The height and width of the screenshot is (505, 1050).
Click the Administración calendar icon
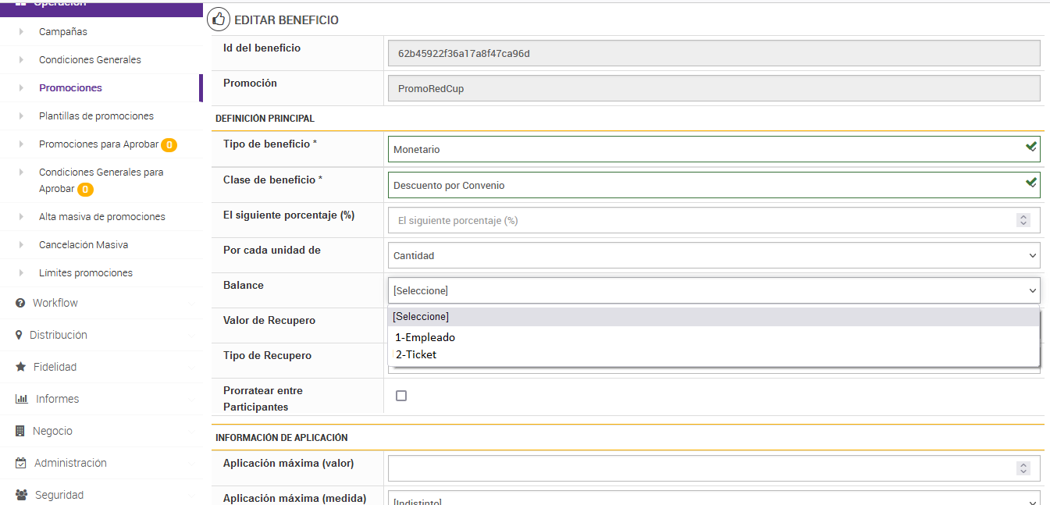click(21, 463)
